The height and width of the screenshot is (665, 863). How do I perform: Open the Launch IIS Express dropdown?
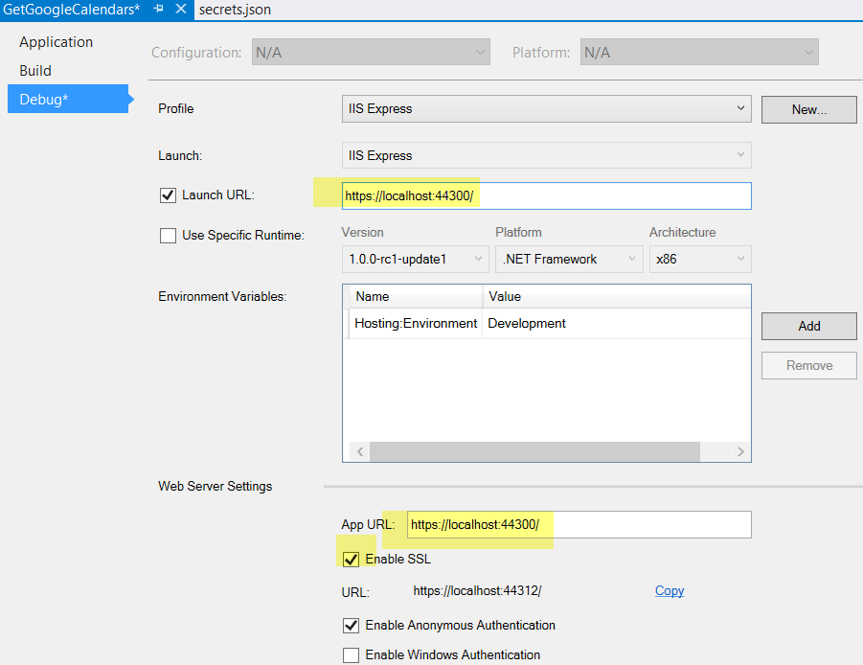tap(547, 156)
